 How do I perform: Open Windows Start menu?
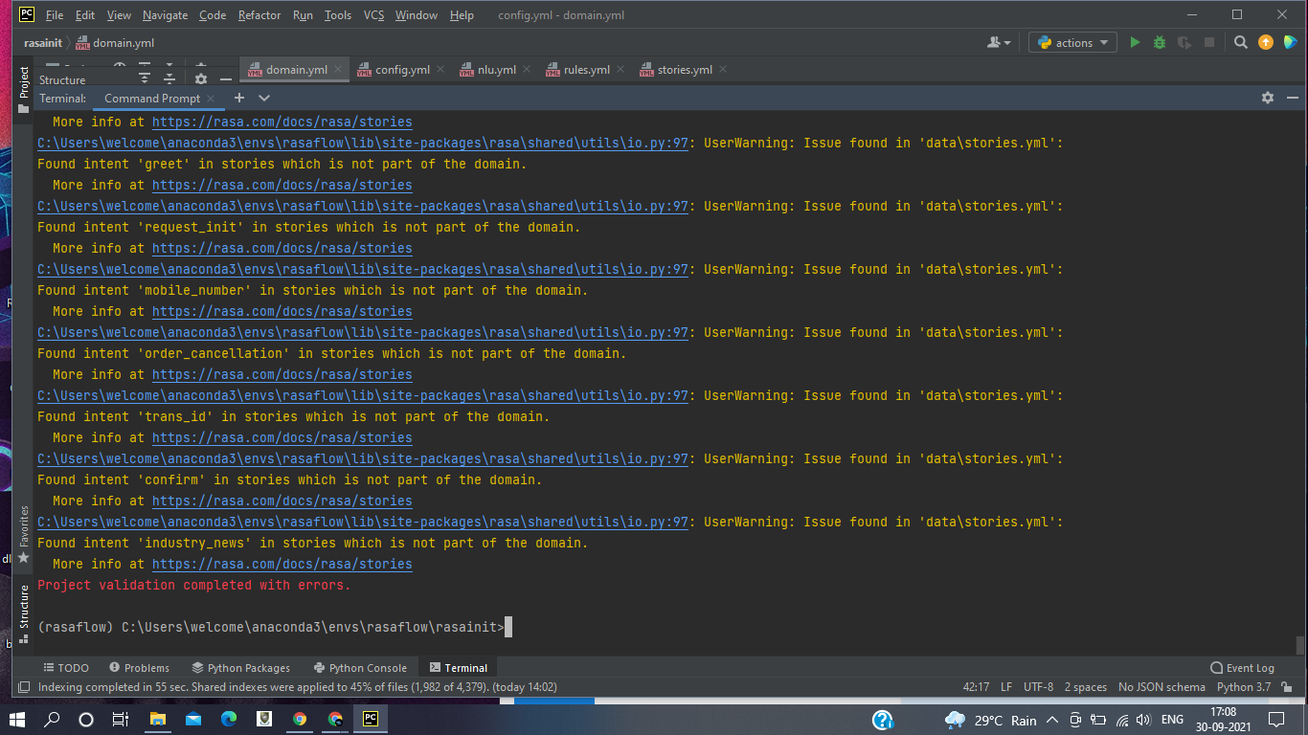point(18,720)
